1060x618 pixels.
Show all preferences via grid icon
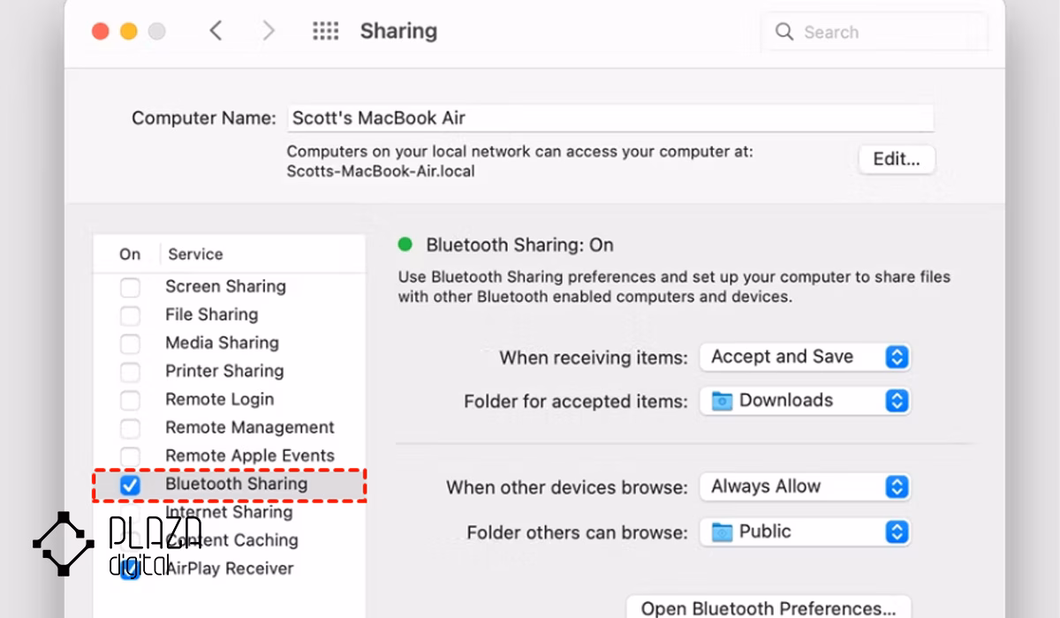tap(326, 32)
